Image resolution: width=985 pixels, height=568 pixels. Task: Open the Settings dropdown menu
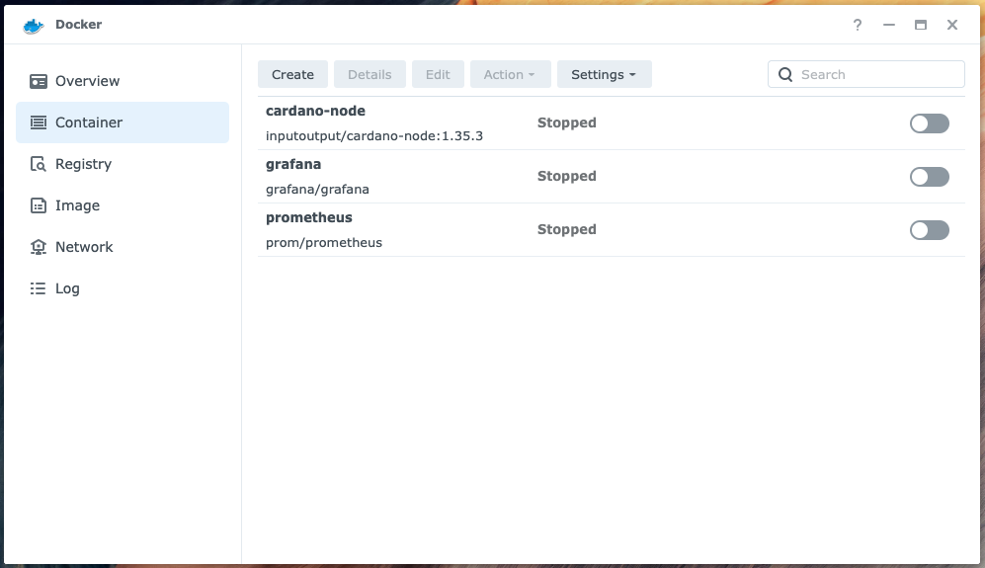[x=605, y=74]
